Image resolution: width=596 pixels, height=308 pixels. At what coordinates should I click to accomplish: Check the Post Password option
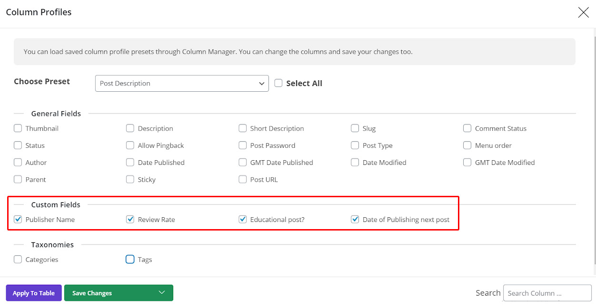tap(242, 145)
